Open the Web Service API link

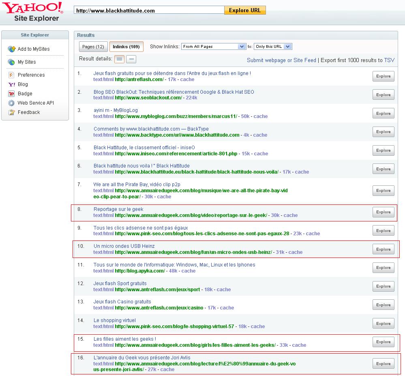(36, 103)
